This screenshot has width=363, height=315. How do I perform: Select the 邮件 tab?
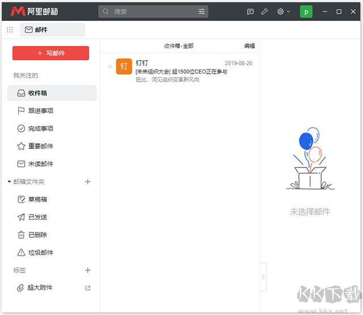point(52,29)
